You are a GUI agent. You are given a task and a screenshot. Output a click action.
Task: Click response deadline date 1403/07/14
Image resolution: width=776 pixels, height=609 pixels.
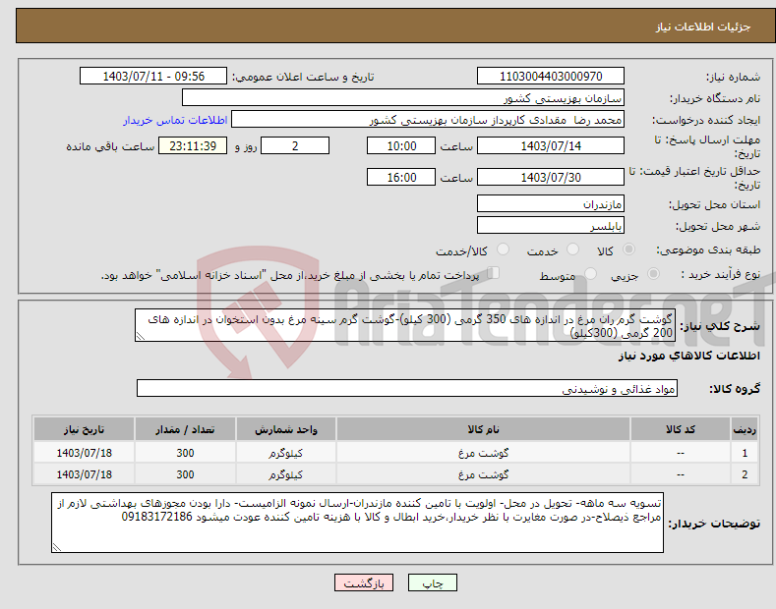pyautogui.click(x=551, y=145)
